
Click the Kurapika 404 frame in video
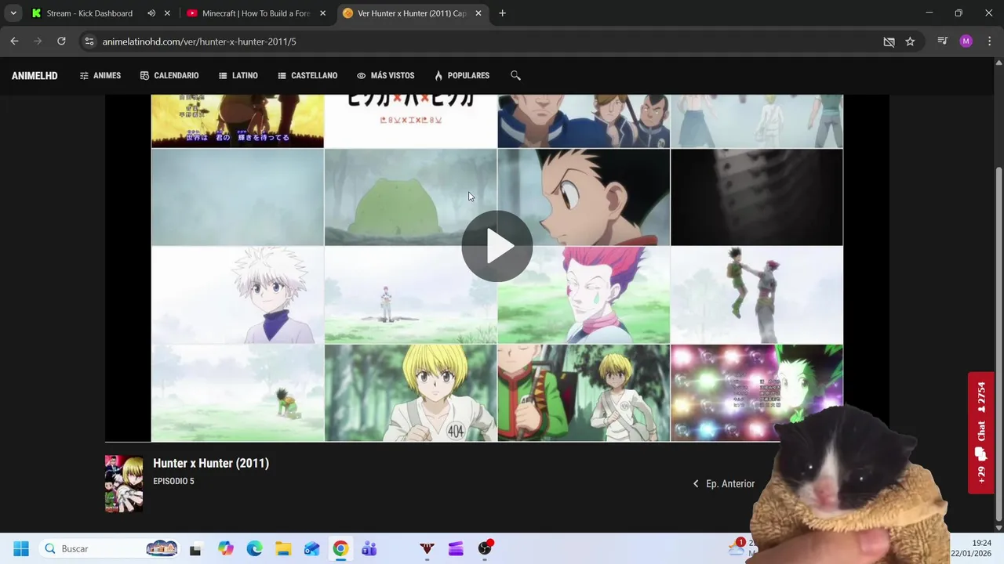pos(410,393)
